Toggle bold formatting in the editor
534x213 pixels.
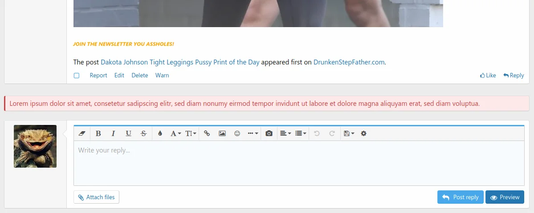coord(98,133)
